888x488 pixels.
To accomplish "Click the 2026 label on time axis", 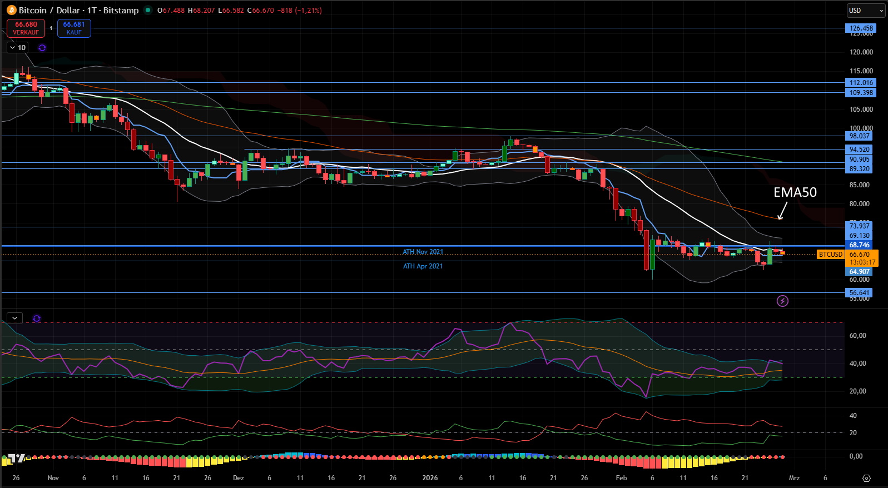I will pyautogui.click(x=430, y=478).
